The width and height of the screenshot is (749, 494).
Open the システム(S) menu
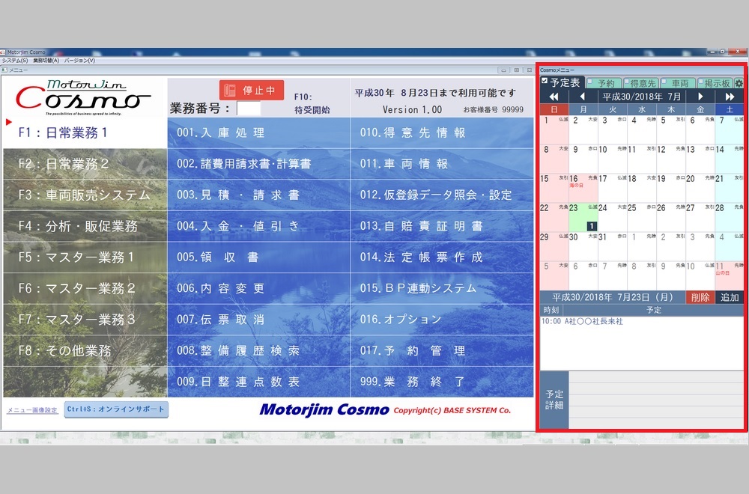[x=15, y=61]
